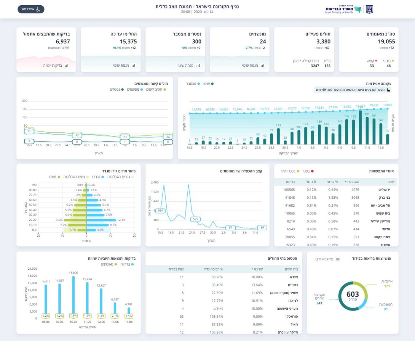Image resolution: width=415 pixels, height=341 pixels.
Task: Click staff in isolation column header
Action: (176, 269)
